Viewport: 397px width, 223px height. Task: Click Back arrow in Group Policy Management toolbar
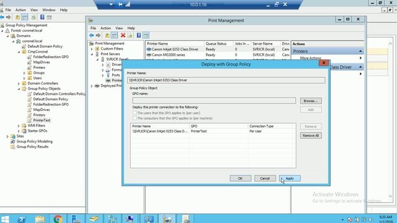coord(2,17)
